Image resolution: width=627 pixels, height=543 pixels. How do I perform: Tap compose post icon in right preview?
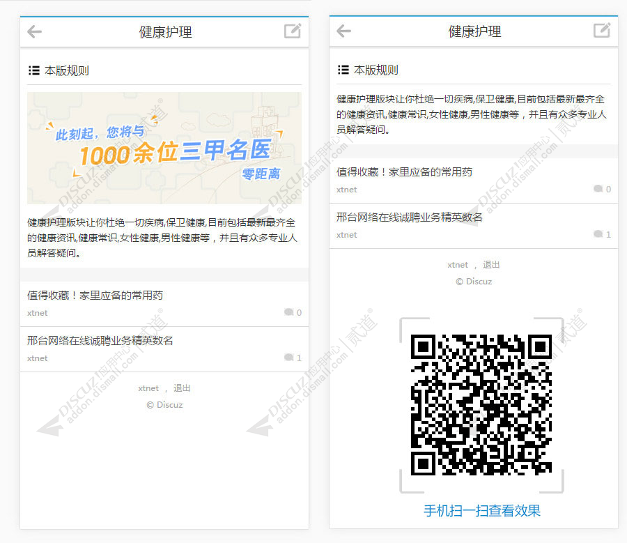pos(602,30)
